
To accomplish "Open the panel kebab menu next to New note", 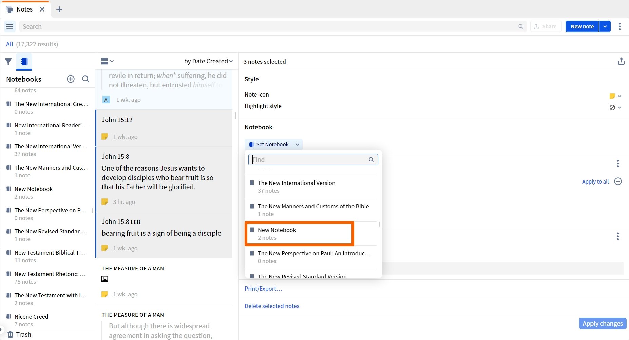I will pos(620,26).
